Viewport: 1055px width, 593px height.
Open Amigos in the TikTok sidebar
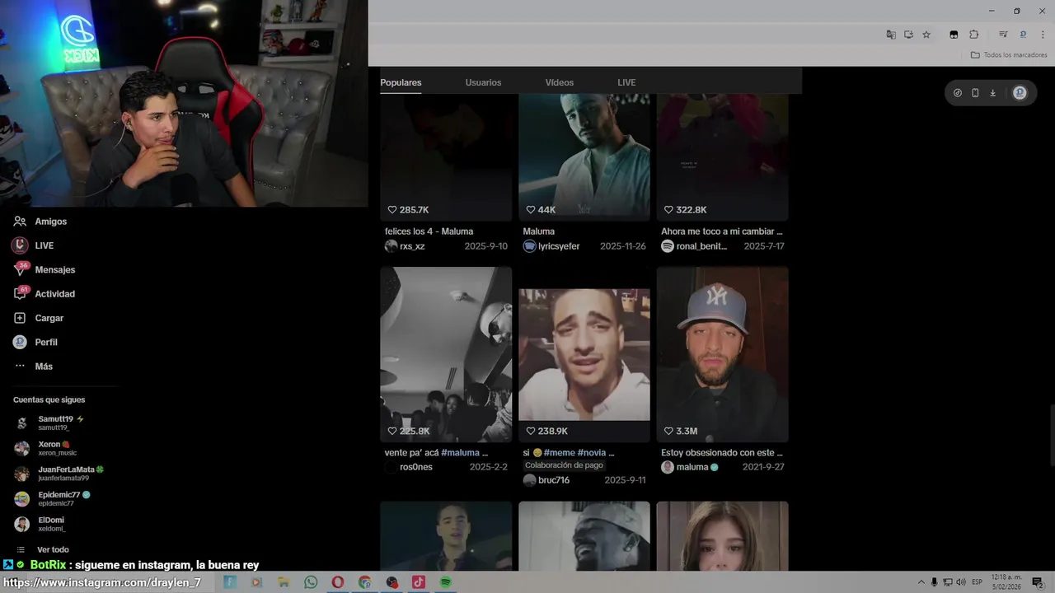(40, 222)
